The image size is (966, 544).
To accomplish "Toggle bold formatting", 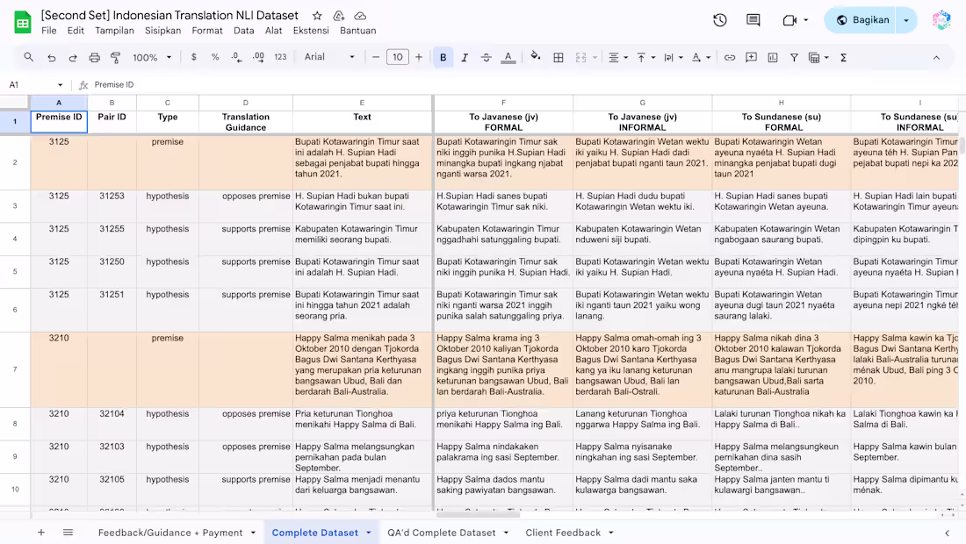I will pyautogui.click(x=443, y=57).
